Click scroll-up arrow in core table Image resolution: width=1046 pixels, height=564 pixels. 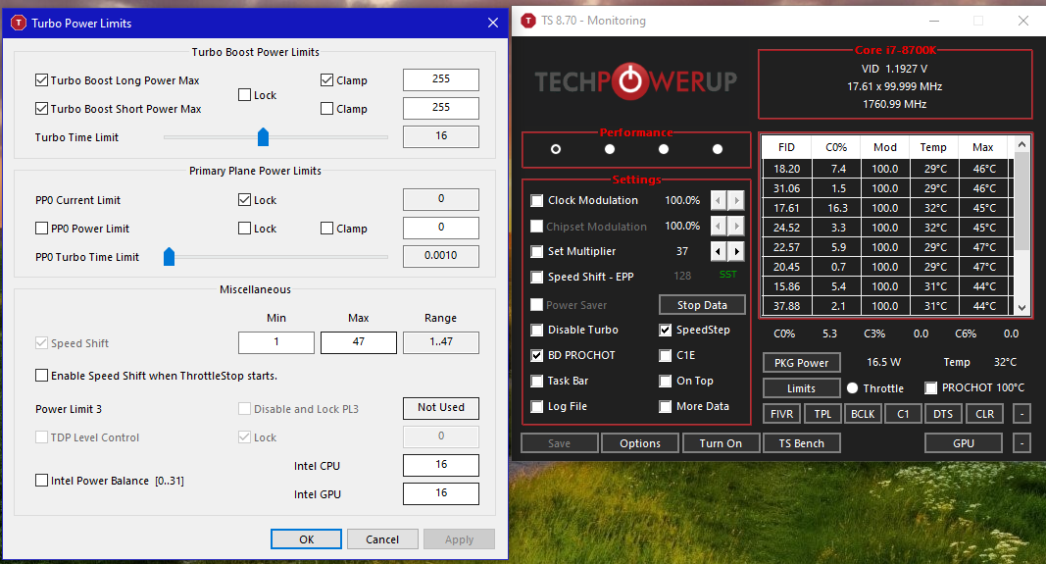[1021, 144]
